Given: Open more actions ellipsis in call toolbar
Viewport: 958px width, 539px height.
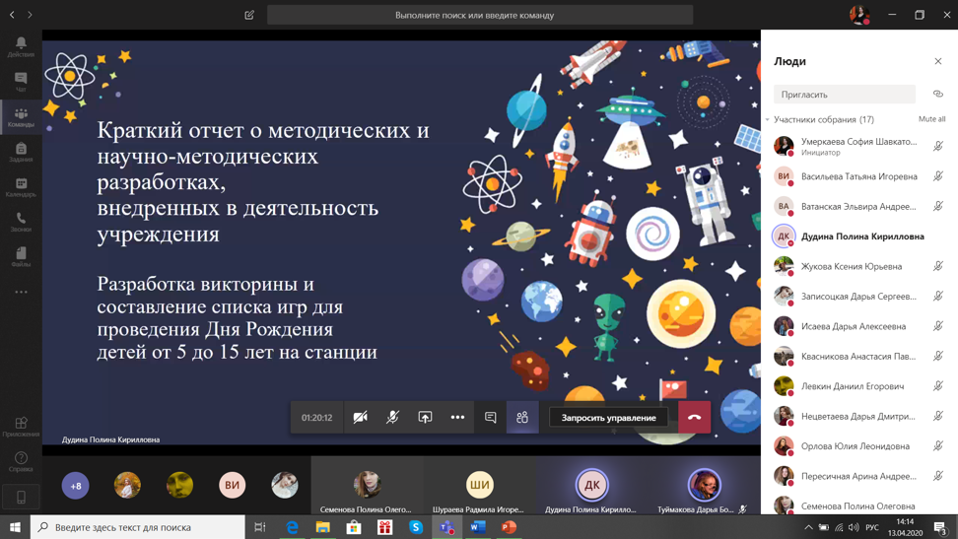Looking at the screenshot, I should point(457,418).
